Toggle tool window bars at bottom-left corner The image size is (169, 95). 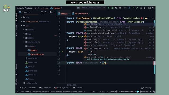(17, 92)
